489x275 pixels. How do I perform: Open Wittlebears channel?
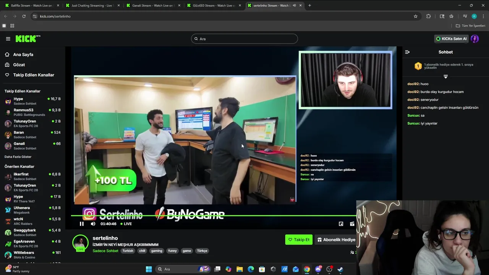(32, 255)
